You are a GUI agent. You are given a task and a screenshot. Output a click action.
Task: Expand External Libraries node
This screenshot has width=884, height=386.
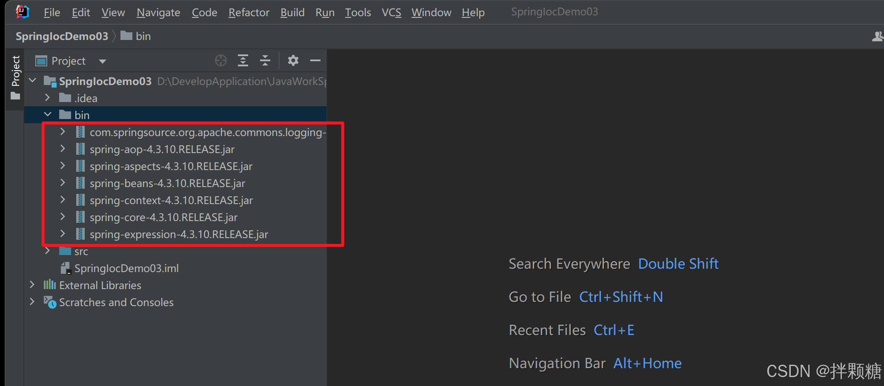[x=32, y=284]
